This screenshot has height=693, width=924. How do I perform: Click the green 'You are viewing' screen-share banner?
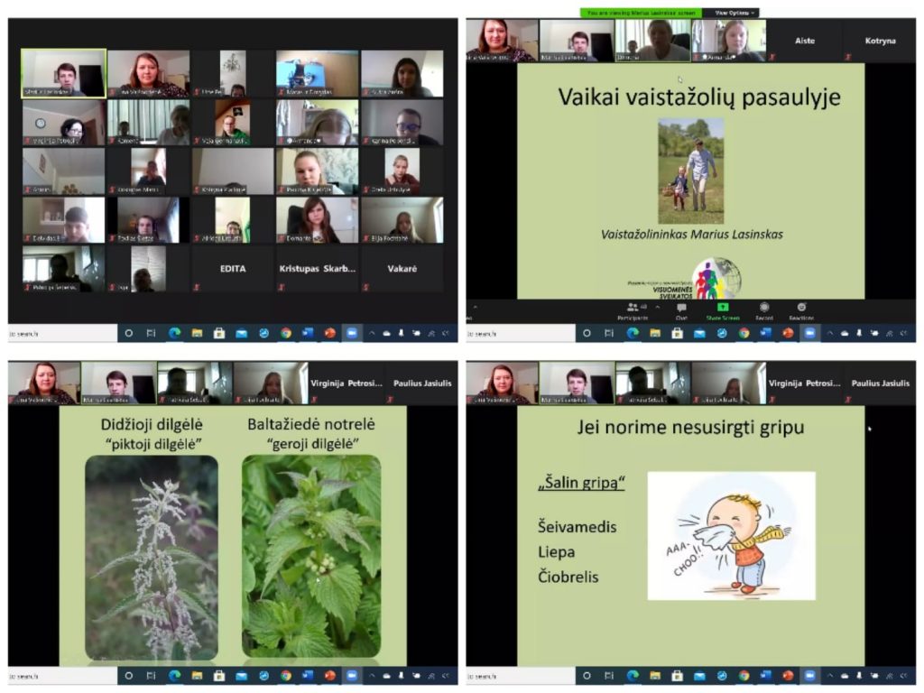click(x=641, y=13)
